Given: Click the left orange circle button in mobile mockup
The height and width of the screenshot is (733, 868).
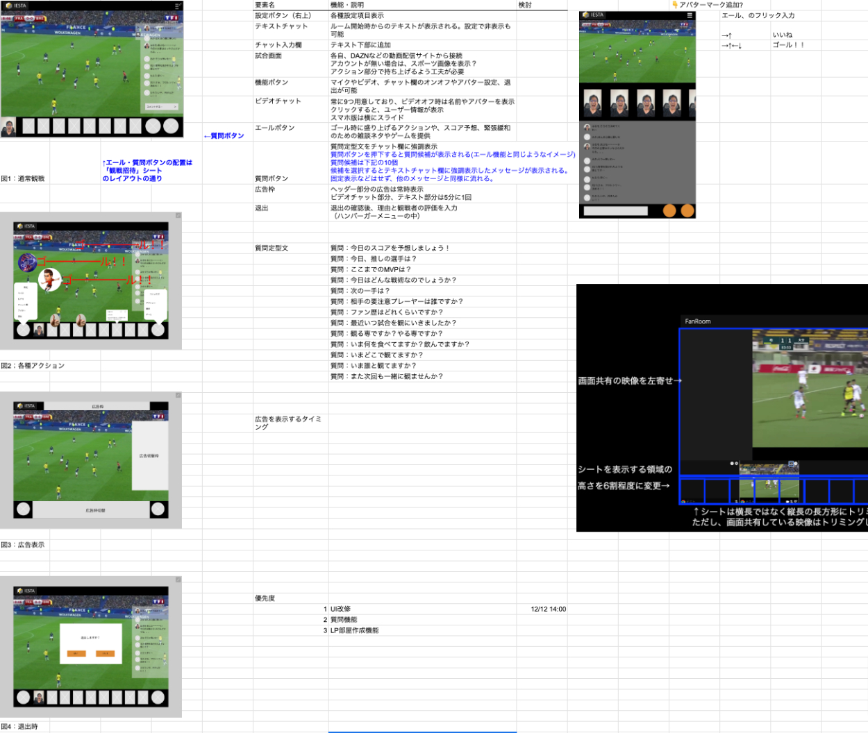Looking at the screenshot, I should click(x=669, y=211).
